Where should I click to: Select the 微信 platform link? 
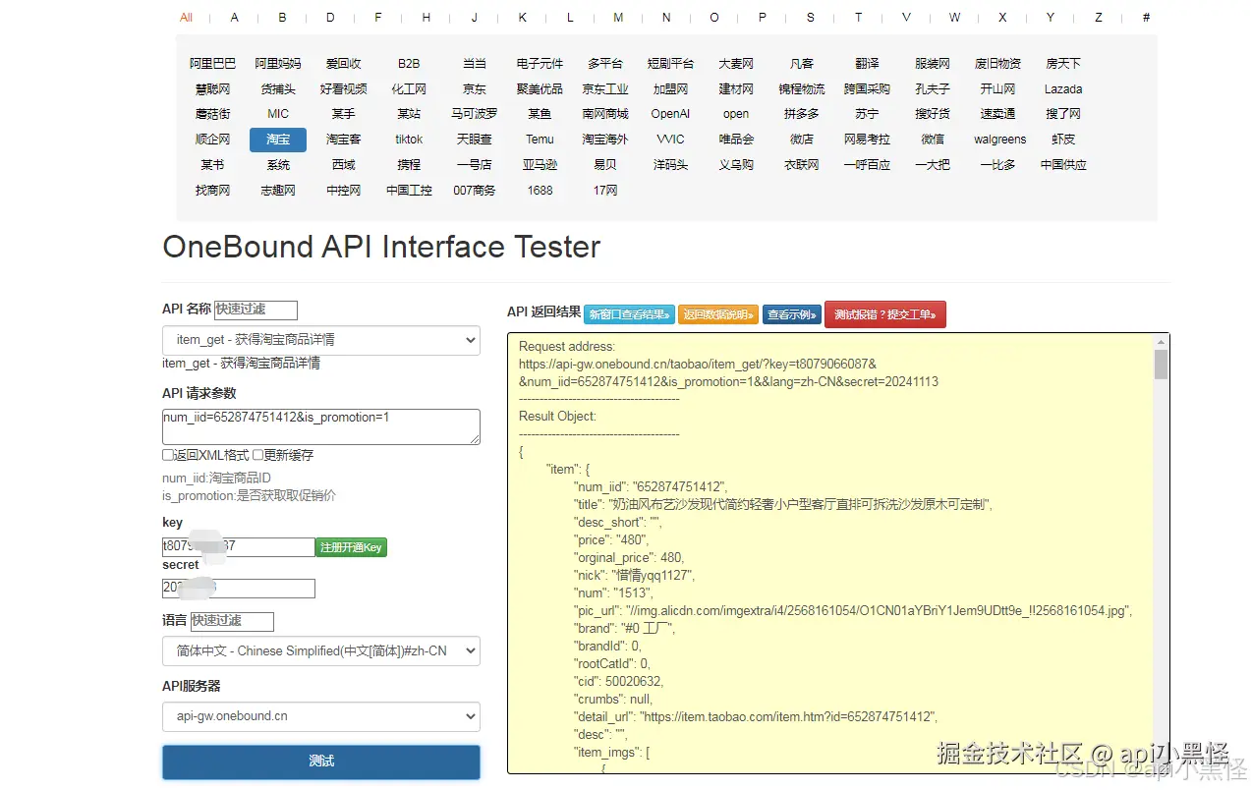pyautogui.click(x=933, y=140)
